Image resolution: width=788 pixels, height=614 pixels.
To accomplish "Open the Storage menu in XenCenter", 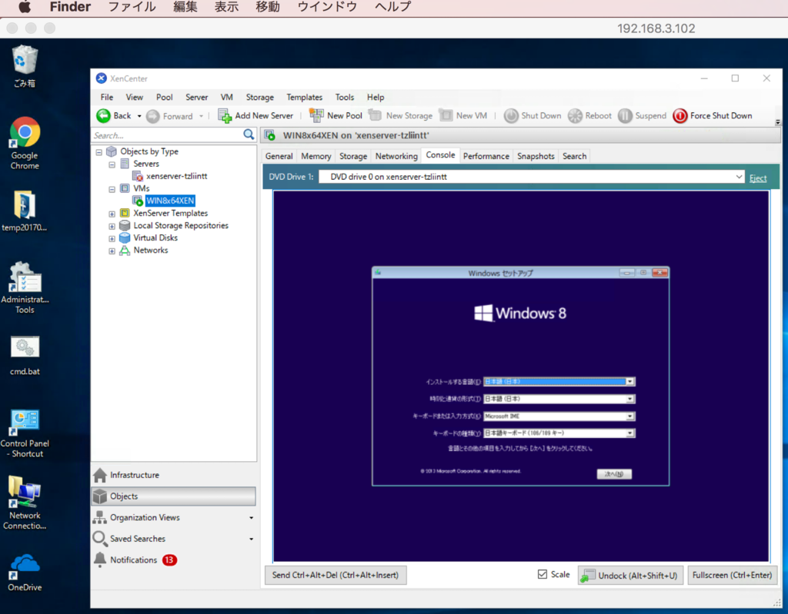I will (x=260, y=97).
